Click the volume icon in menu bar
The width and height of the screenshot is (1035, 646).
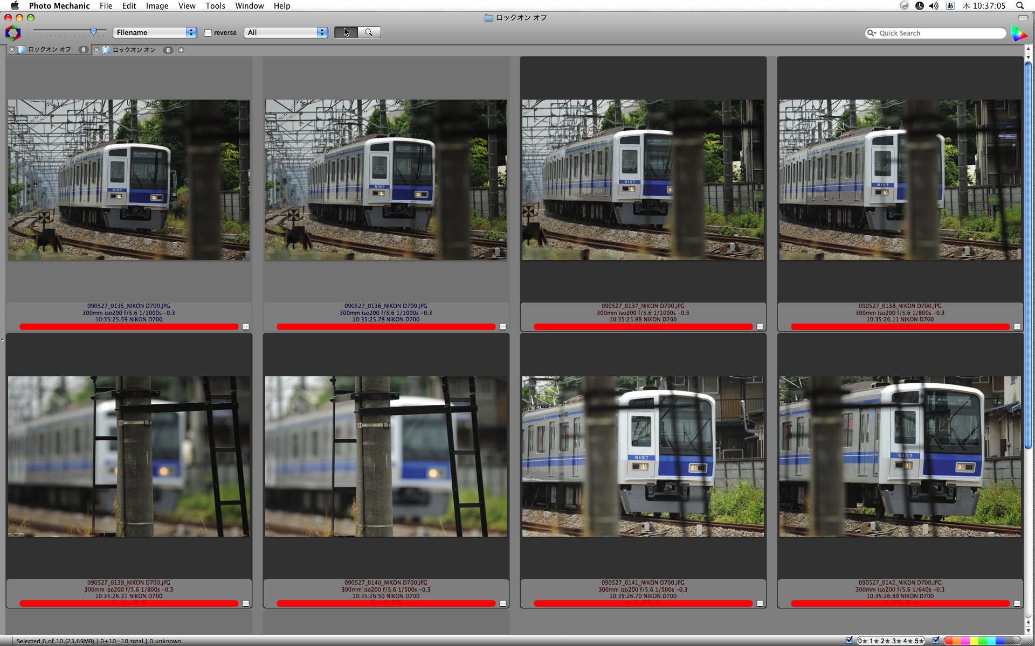(934, 5)
